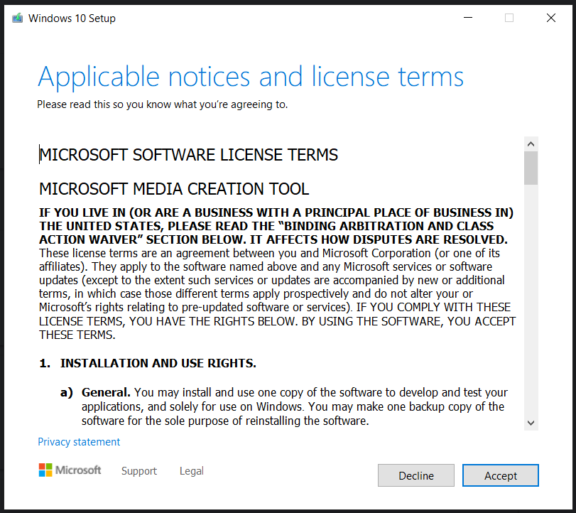Click the line starting 'IF YOU LIVE IN'
576x513 pixels.
pos(276,212)
